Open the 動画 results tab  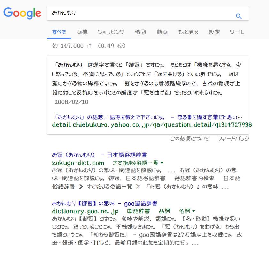coord(162,32)
